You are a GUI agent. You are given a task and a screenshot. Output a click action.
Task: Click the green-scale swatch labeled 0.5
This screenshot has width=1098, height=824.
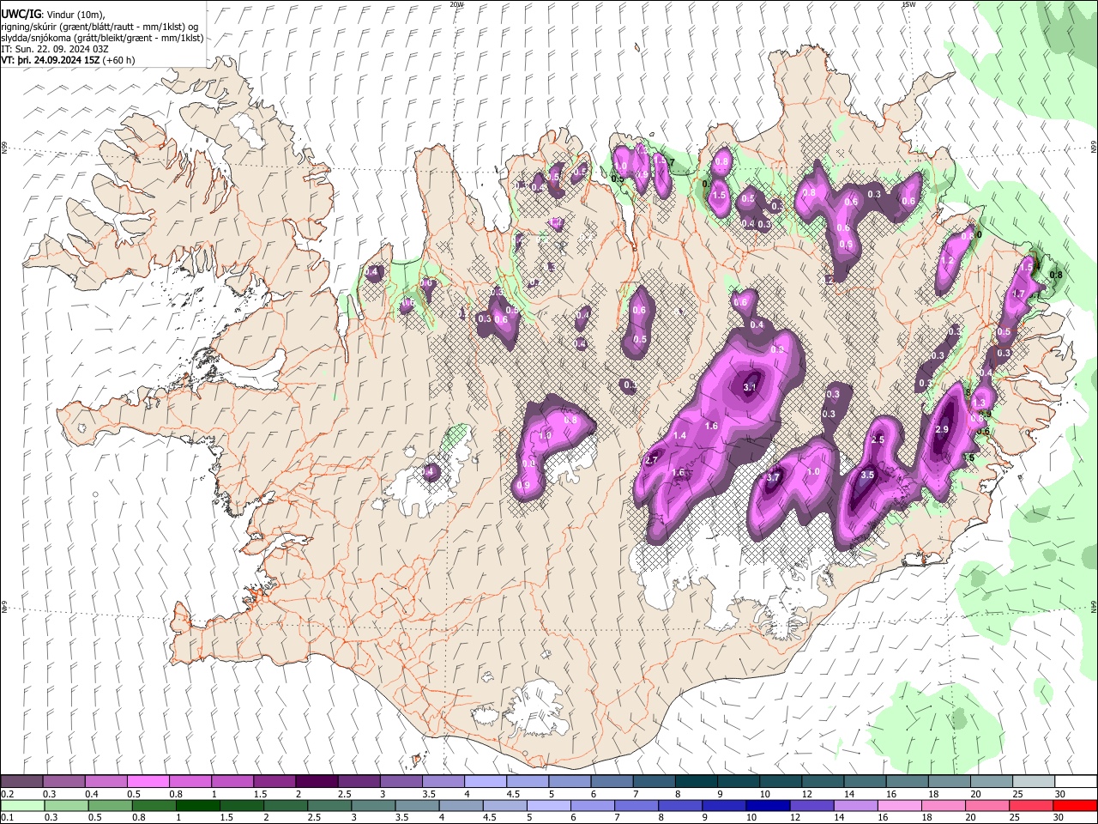tap(110, 805)
